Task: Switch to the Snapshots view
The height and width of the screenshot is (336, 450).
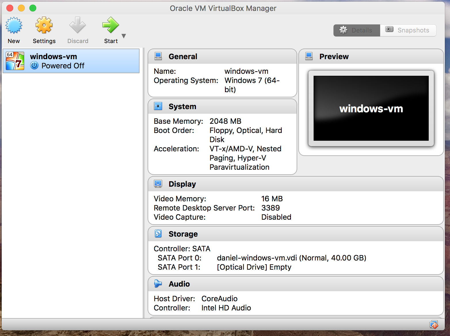Action: click(408, 30)
